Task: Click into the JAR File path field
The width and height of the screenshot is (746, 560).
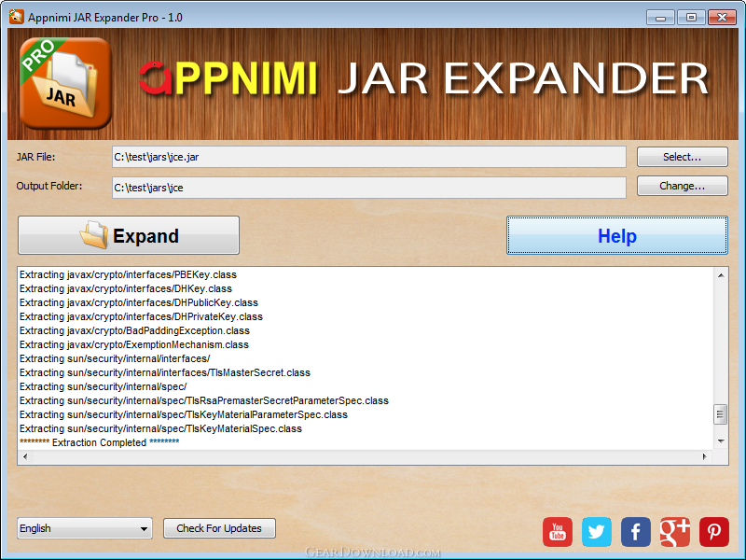Action: pyautogui.click(x=369, y=157)
